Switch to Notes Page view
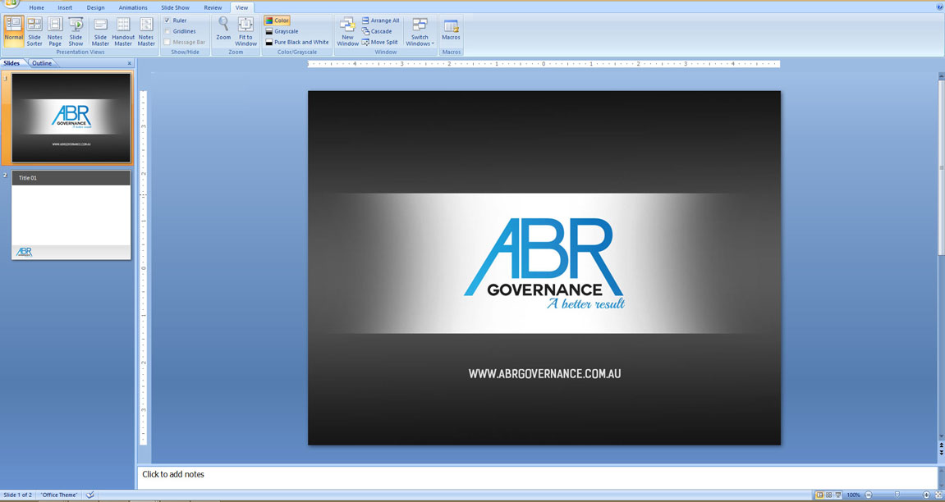Image resolution: width=945 pixels, height=502 pixels. [55, 31]
